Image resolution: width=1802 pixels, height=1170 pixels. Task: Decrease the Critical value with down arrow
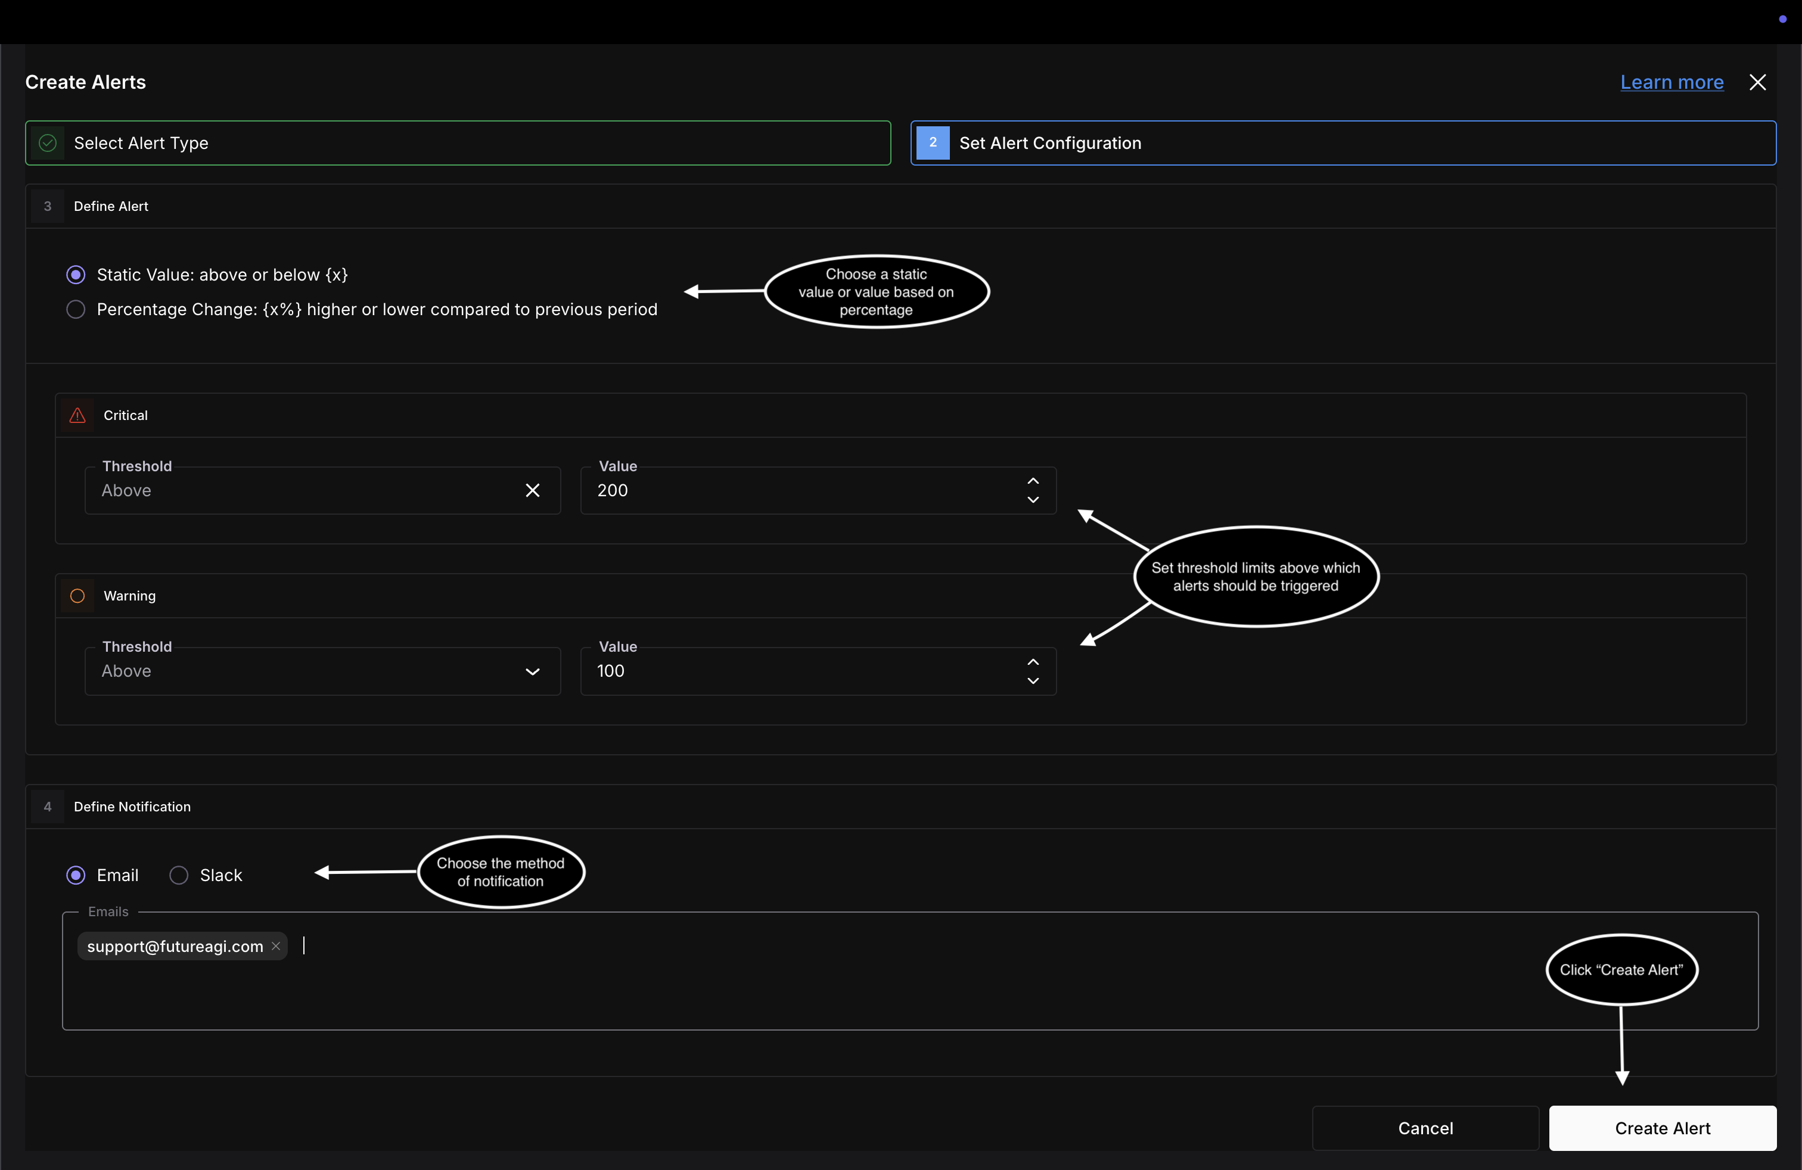tap(1033, 500)
